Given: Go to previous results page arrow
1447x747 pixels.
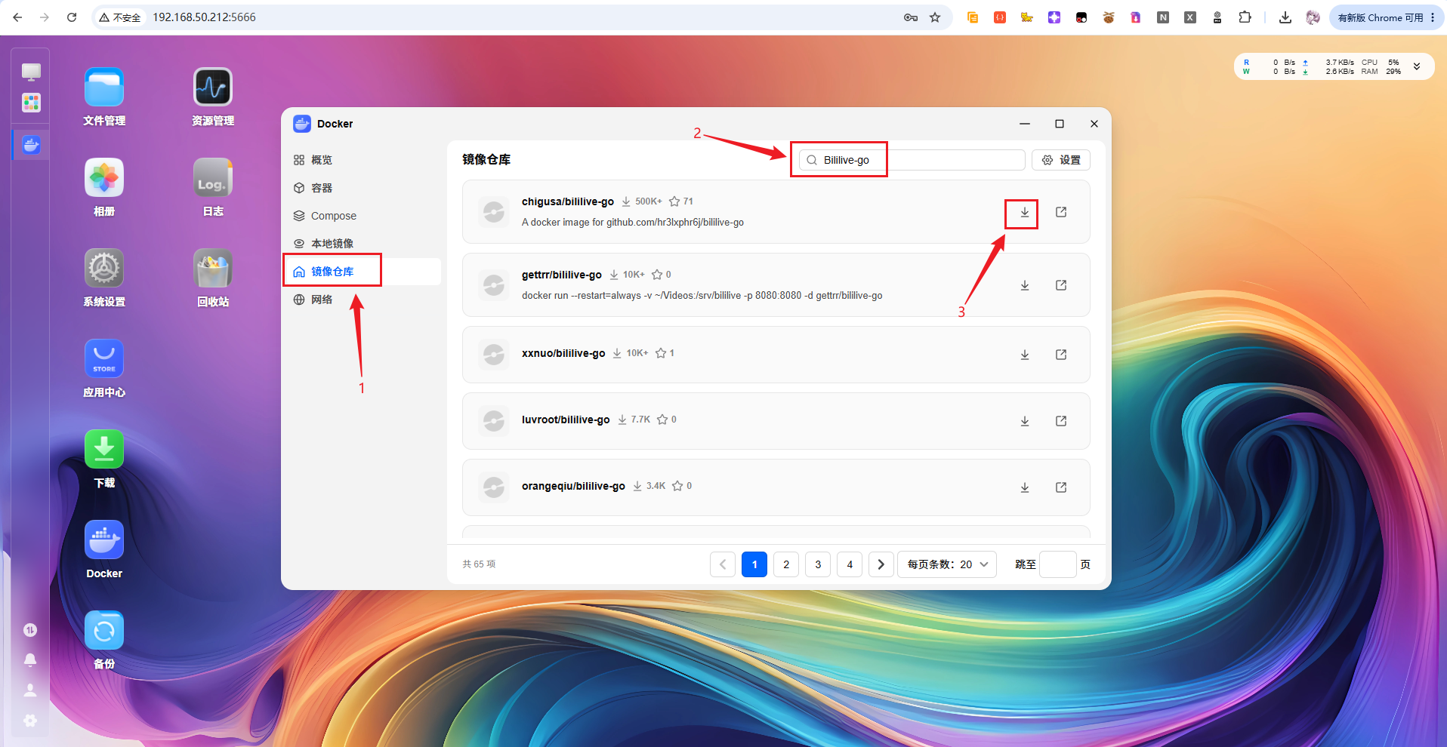Looking at the screenshot, I should pos(723,564).
